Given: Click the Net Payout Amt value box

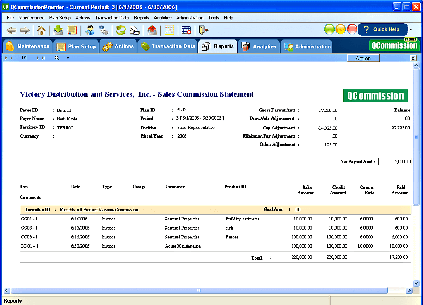Looking at the screenshot, I should [x=395, y=162].
